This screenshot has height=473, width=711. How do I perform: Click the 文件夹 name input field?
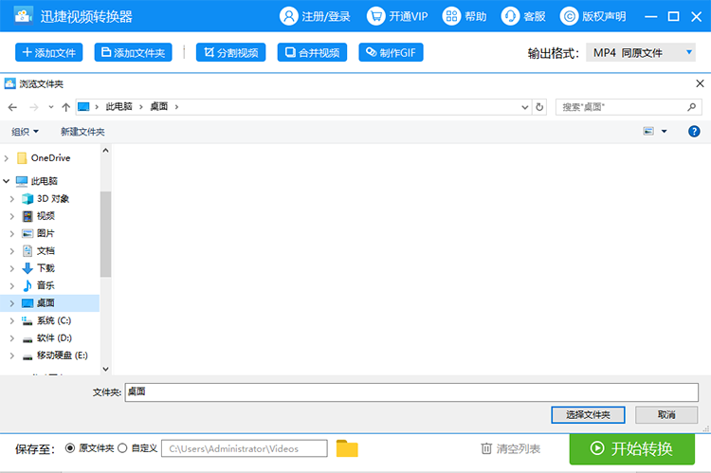[411, 391]
